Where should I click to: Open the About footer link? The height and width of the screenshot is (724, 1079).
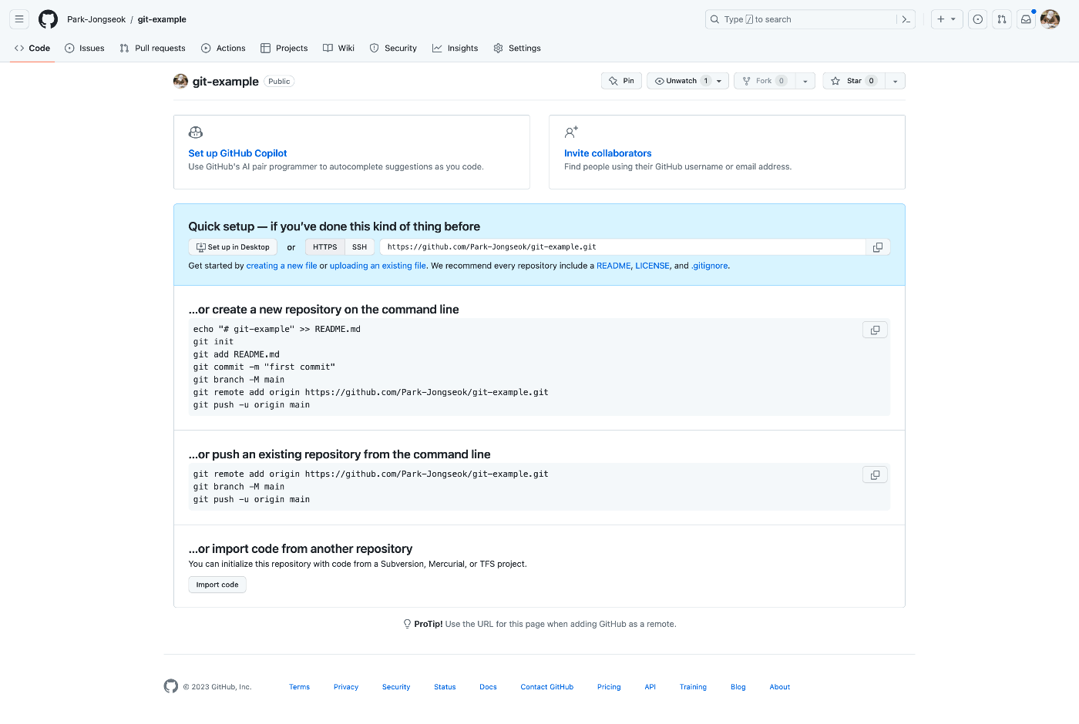tap(780, 687)
